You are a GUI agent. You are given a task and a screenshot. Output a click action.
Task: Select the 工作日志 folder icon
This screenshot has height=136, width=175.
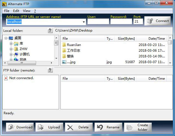click(64, 50)
